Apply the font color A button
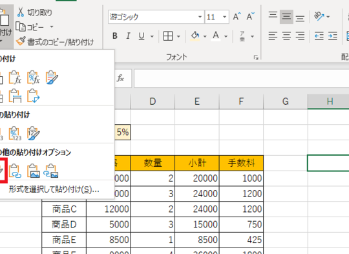The height and width of the screenshot is (254, 349). (216, 36)
